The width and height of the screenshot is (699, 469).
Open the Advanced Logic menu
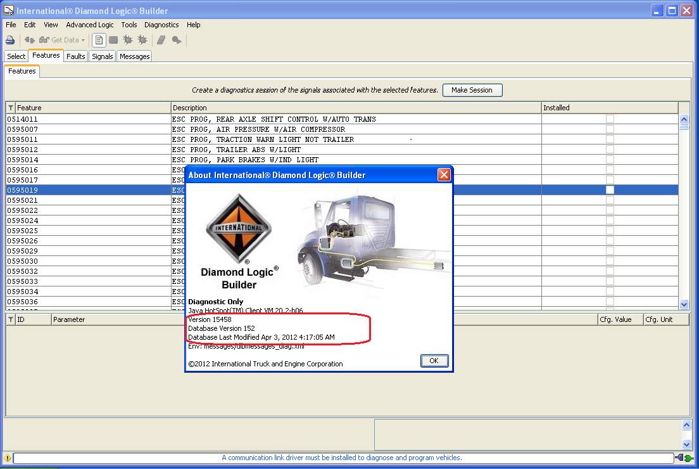click(x=90, y=25)
